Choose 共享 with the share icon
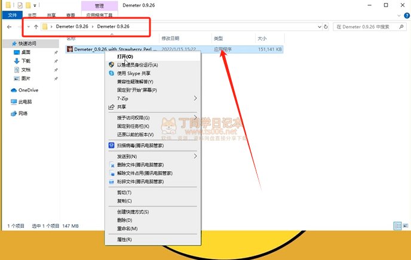This screenshot has height=260, width=411. point(153,107)
